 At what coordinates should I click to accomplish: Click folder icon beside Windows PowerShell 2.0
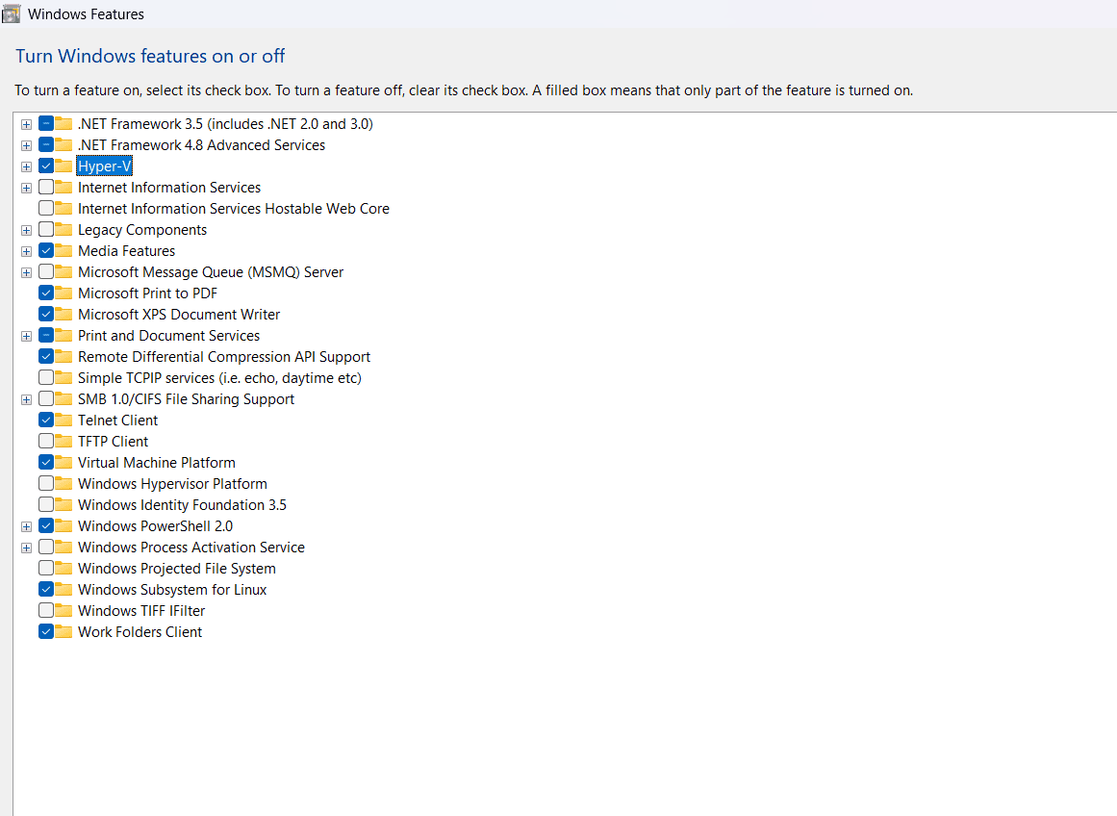tap(64, 526)
